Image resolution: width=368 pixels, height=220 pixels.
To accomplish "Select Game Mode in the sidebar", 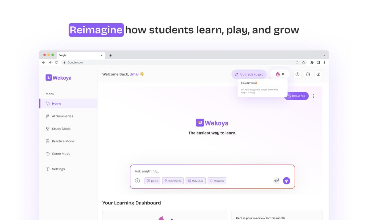I will point(61,154).
